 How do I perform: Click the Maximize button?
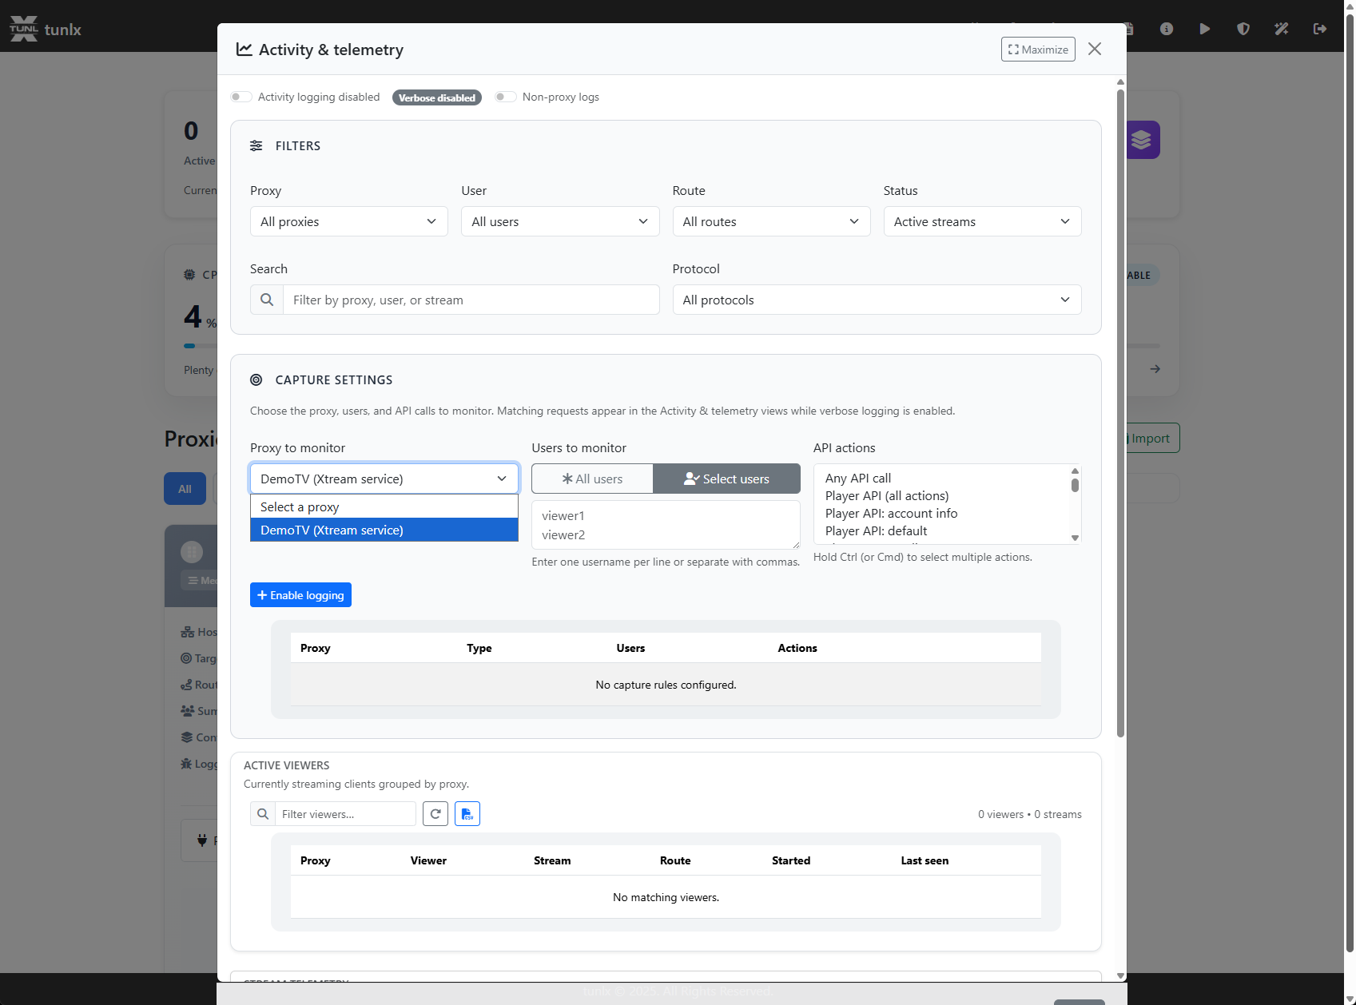(1037, 50)
